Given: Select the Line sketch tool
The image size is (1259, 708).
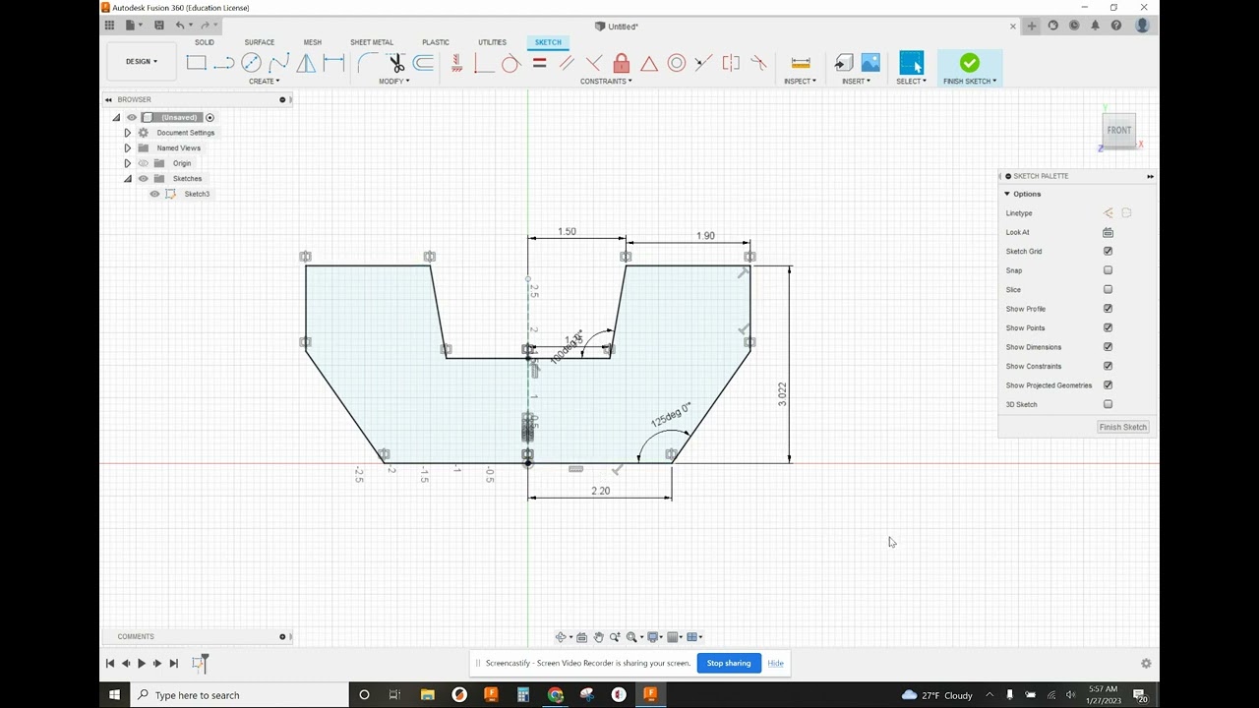Looking at the screenshot, I should pyautogui.click(x=223, y=63).
